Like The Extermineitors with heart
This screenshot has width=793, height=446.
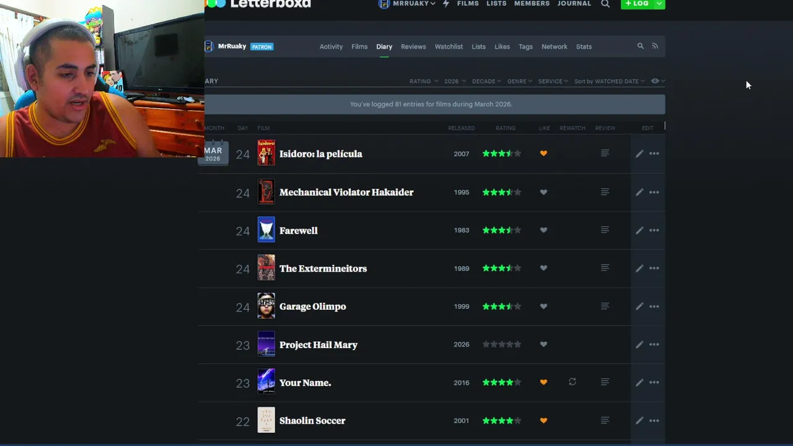click(543, 268)
